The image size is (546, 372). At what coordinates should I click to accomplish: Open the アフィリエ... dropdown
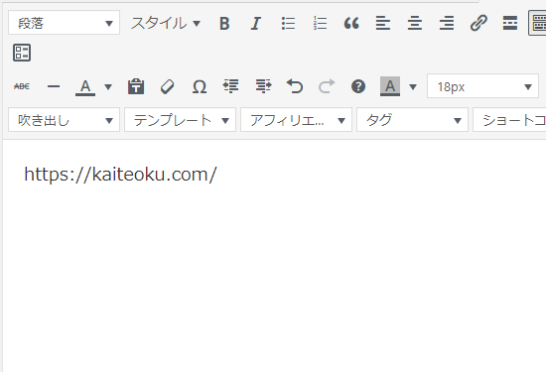pyautogui.click(x=297, y=120)
